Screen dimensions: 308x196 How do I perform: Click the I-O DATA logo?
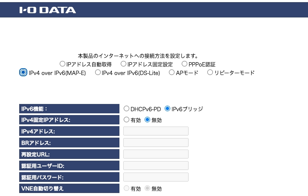[x=48, y=10]
